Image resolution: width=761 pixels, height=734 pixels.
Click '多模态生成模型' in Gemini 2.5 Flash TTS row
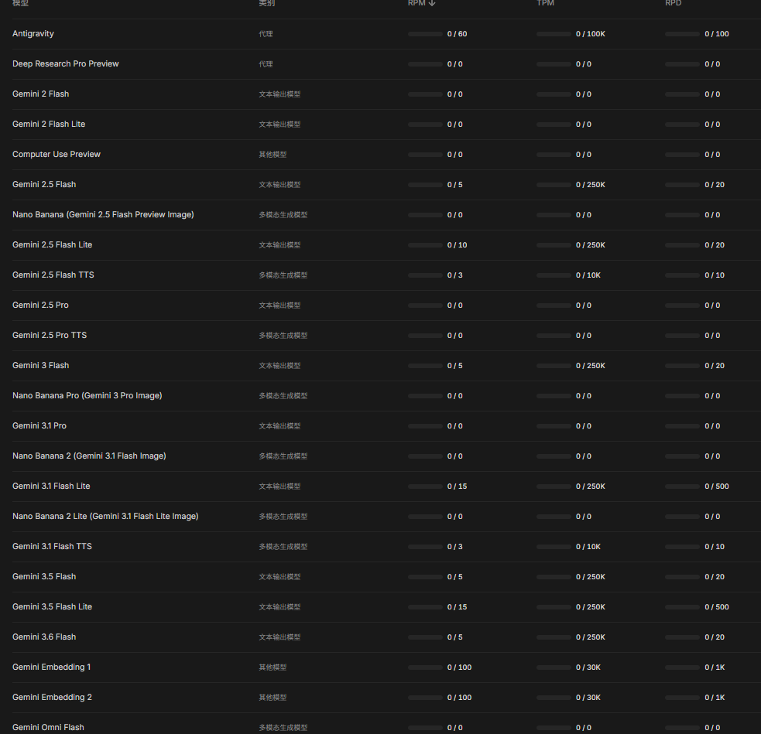[283, 275]
